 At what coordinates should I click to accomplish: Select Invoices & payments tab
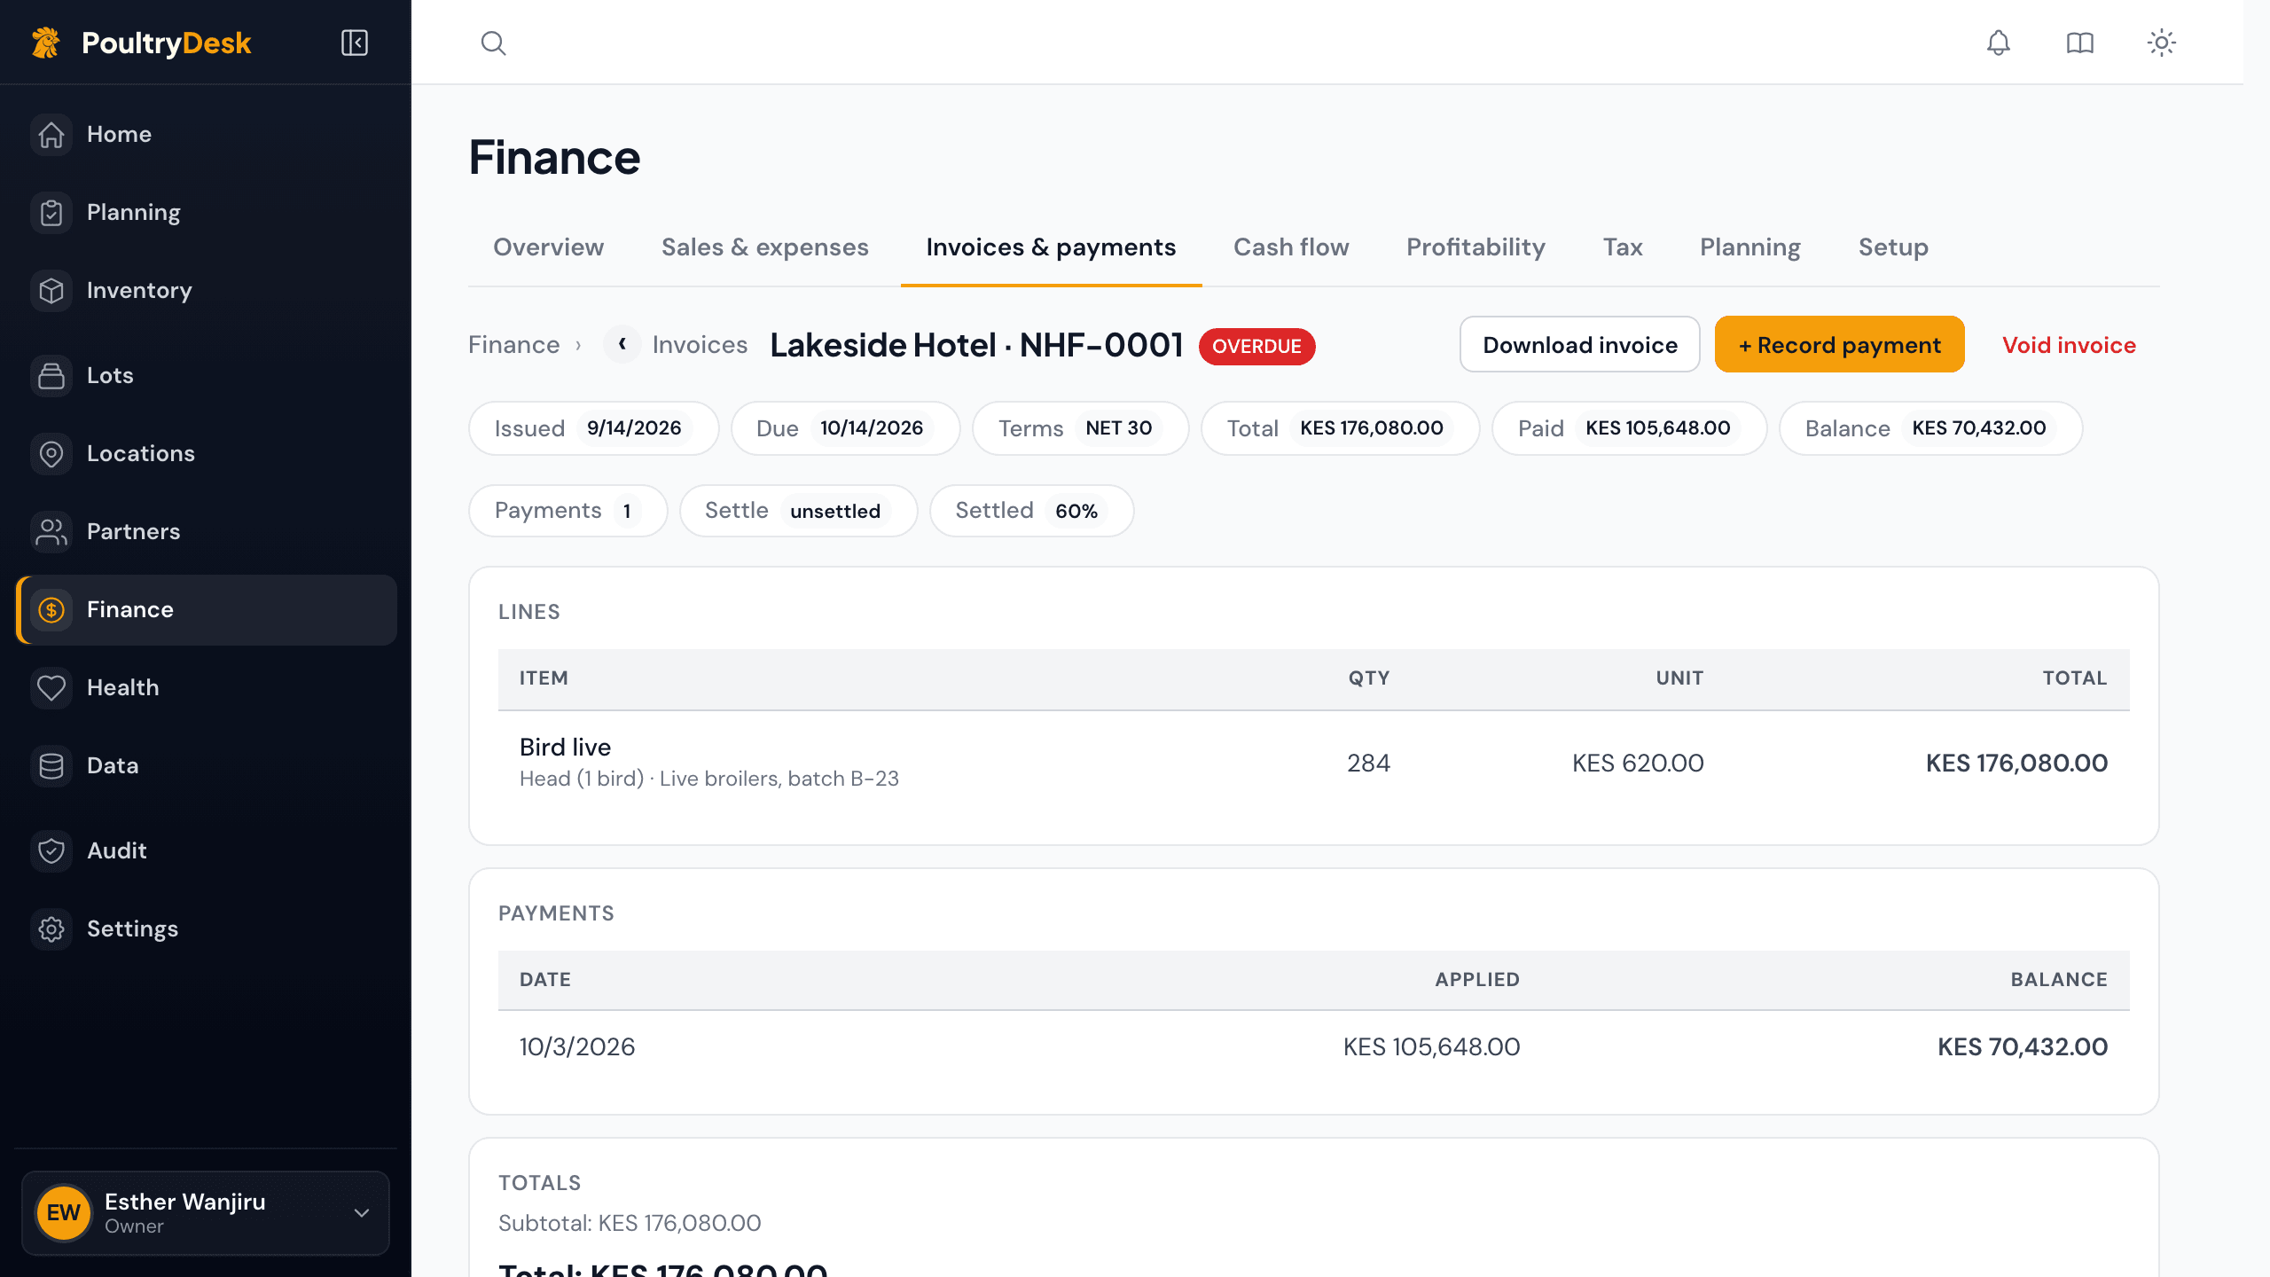[x=1051, y=247]
